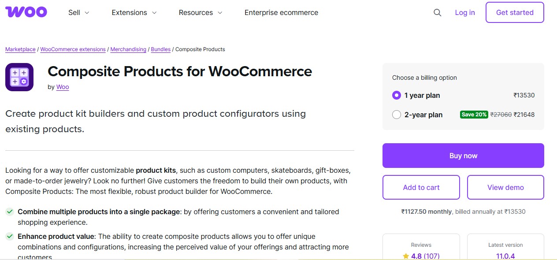The width and height of the screenshot is (557, 260).
Task: Click the star icon beside the rating
Action: tap(406, 256)
